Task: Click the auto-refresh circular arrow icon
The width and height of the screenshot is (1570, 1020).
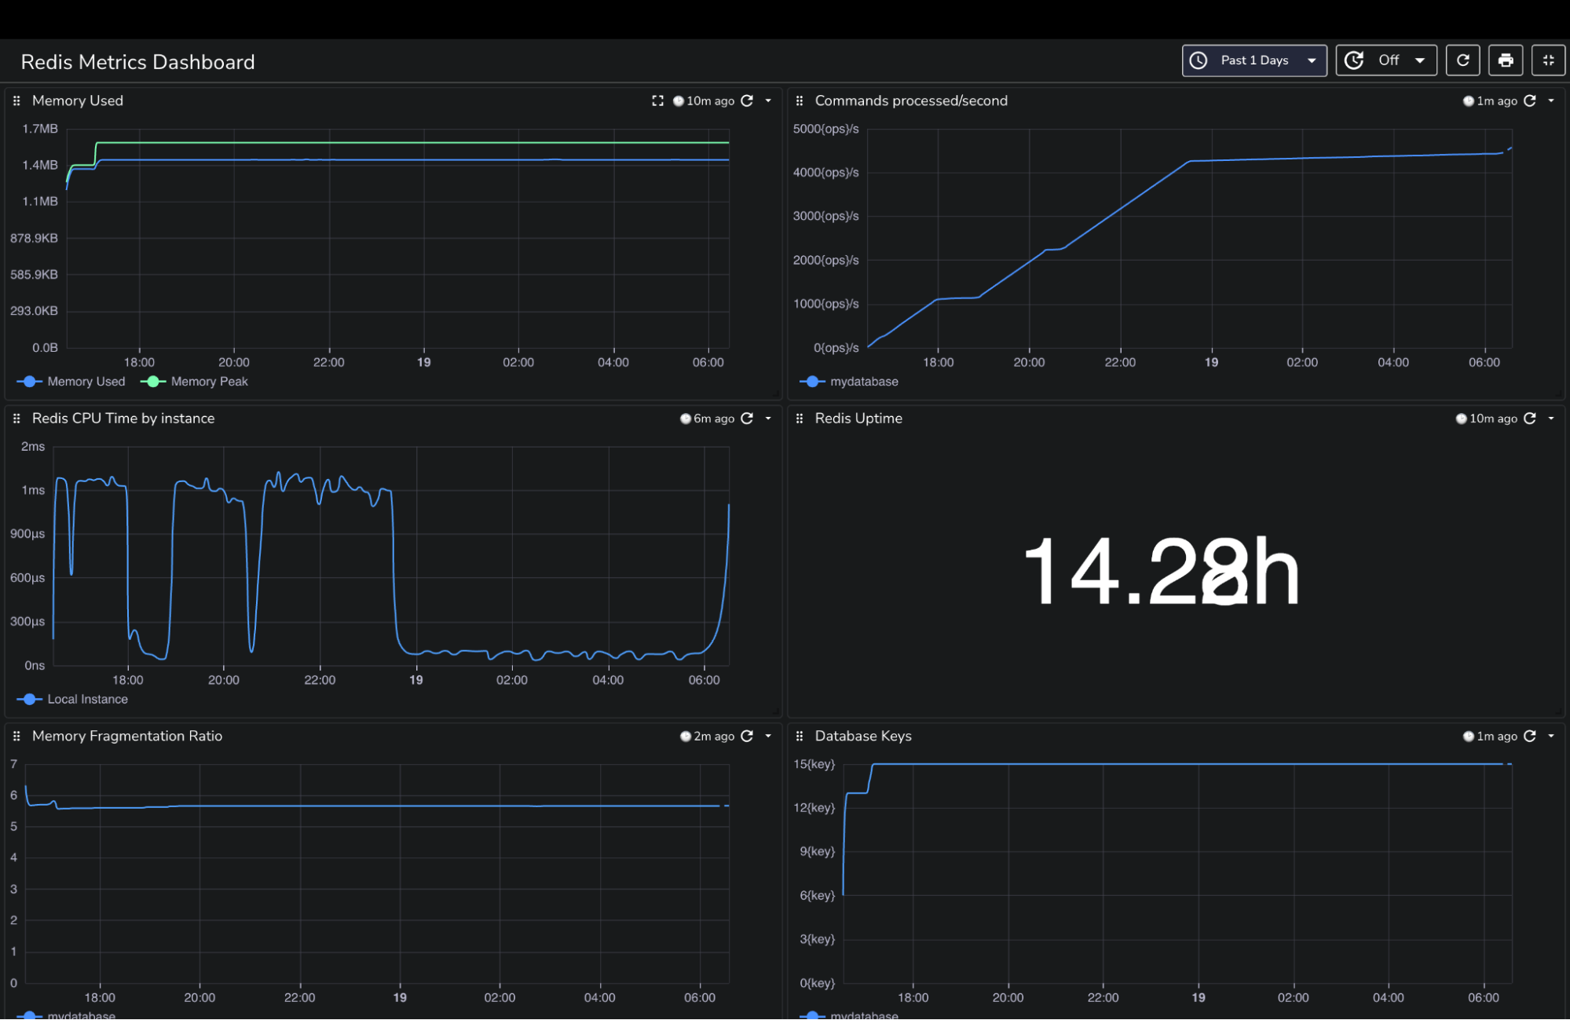Action: tap(1354, 60)
